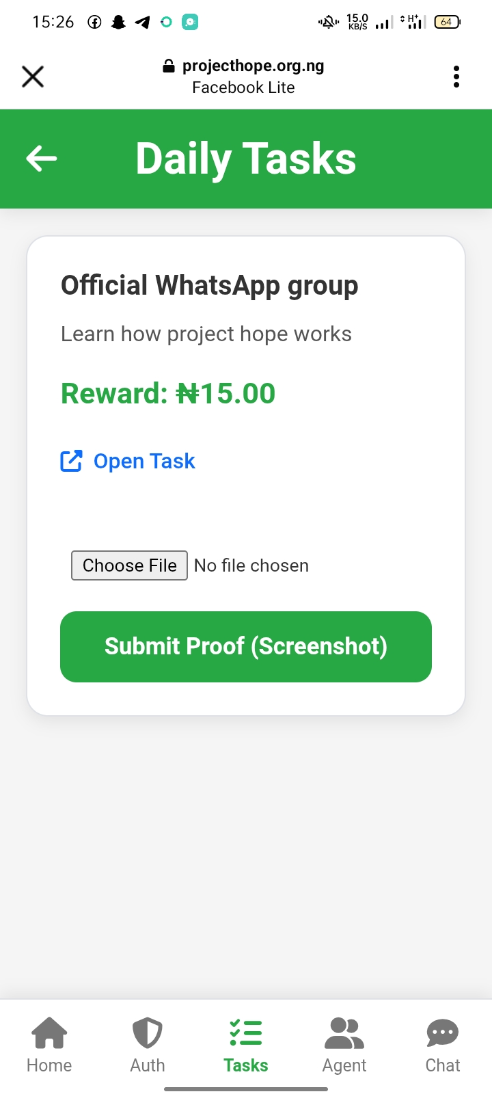
Task: Click the Open Task external link icon
Action: (72, 462)
